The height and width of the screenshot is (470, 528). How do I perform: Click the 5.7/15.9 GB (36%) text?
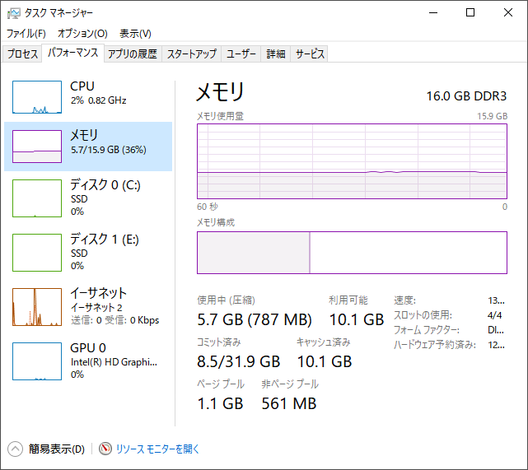[109, 150]
